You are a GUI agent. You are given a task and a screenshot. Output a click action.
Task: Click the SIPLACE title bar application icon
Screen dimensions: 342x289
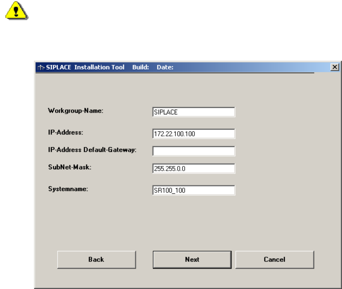(41, 67)
